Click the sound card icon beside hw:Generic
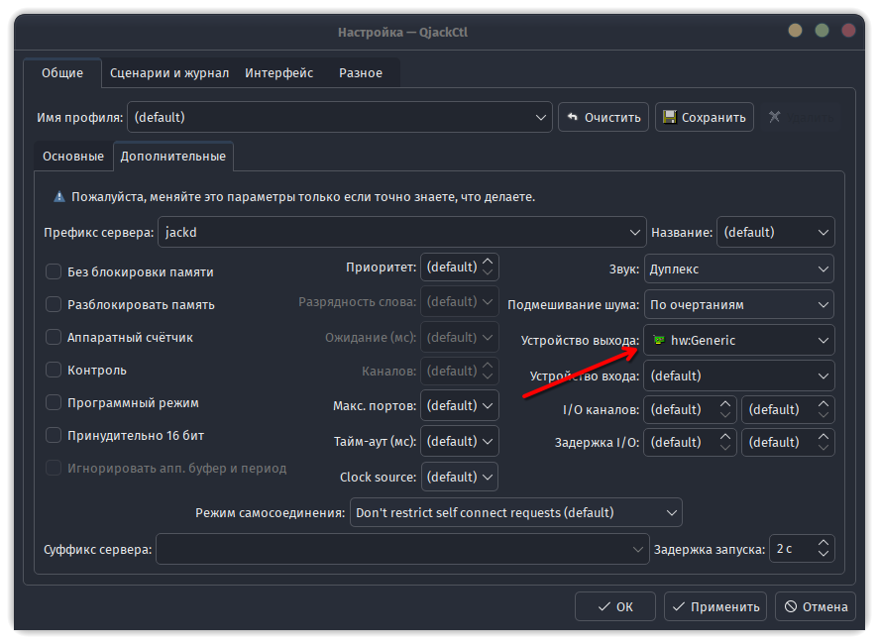 [x=659, y=340]
